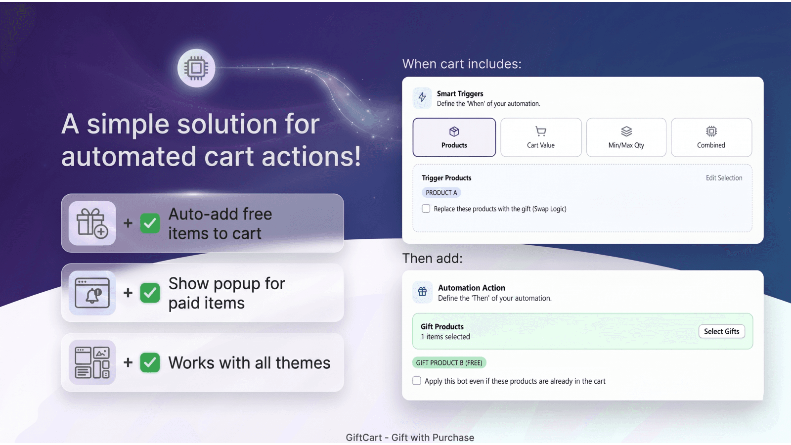Click "Define the 'When' of your automation." text

click(488, 104)
